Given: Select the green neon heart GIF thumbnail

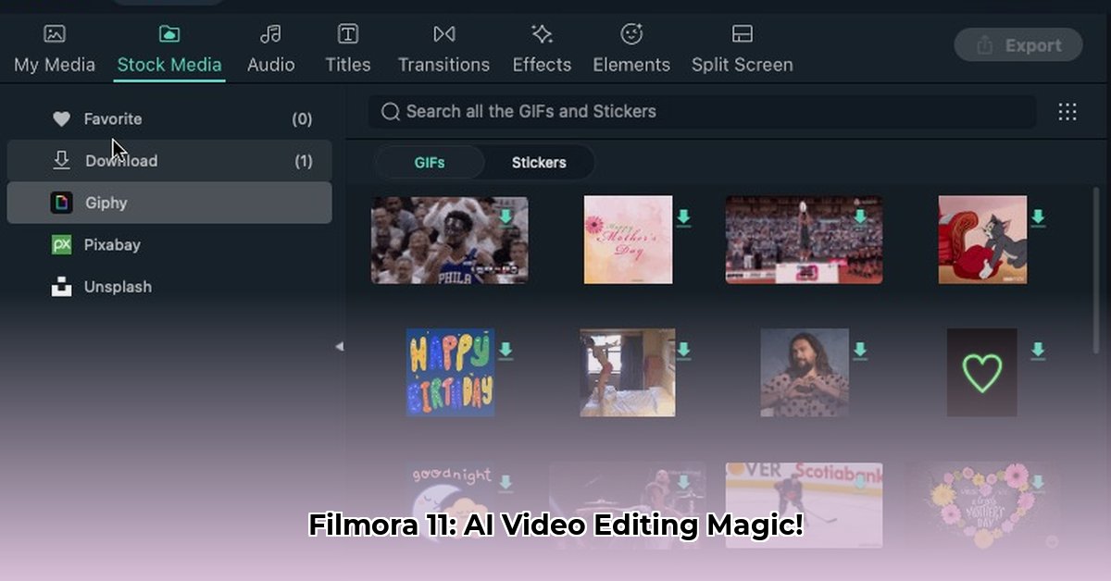Looking at the screenshot, I should point(981,373).
